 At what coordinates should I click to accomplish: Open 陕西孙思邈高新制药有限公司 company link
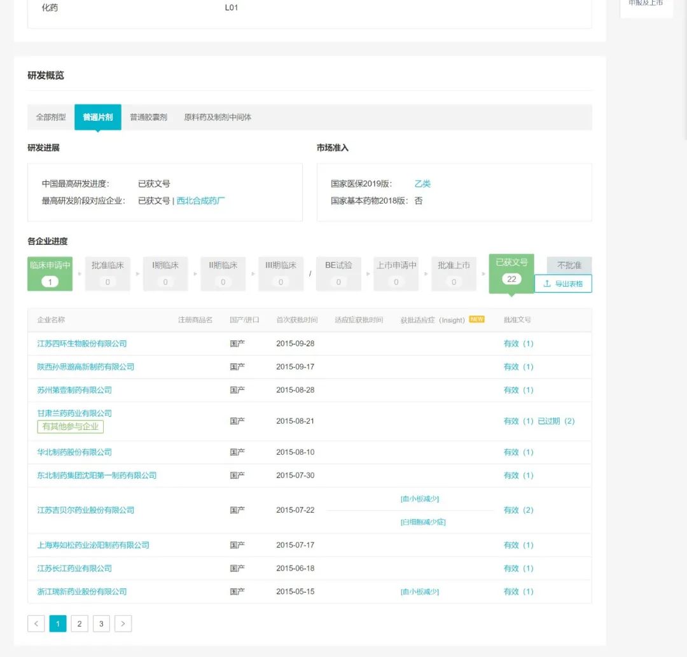click(x=86, y=366)
